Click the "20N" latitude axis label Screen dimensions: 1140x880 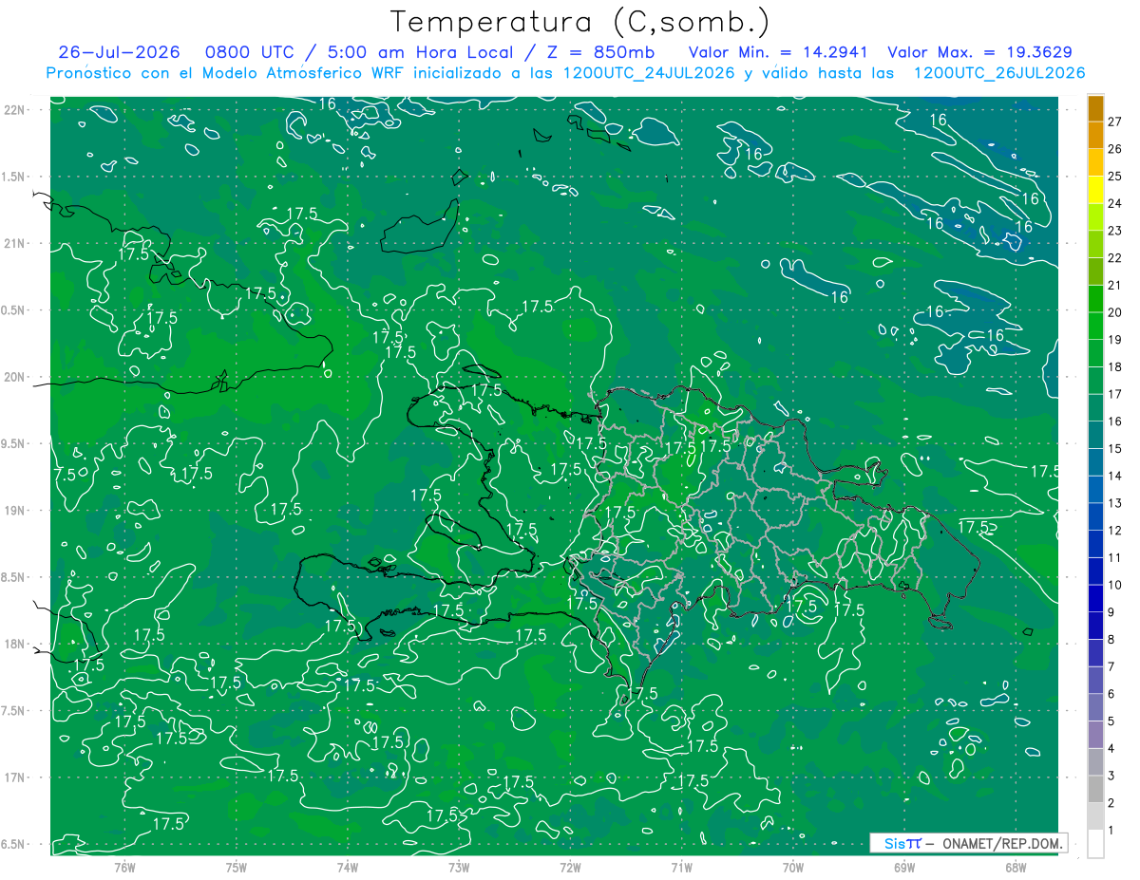[x=16, y=377]
